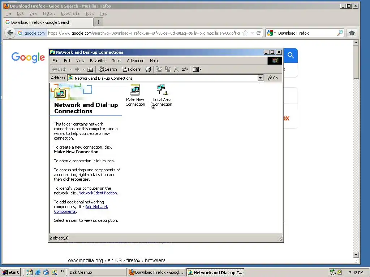Click Firefox's back arrow button
370x277 pixels.
click(x=10, y=33)
